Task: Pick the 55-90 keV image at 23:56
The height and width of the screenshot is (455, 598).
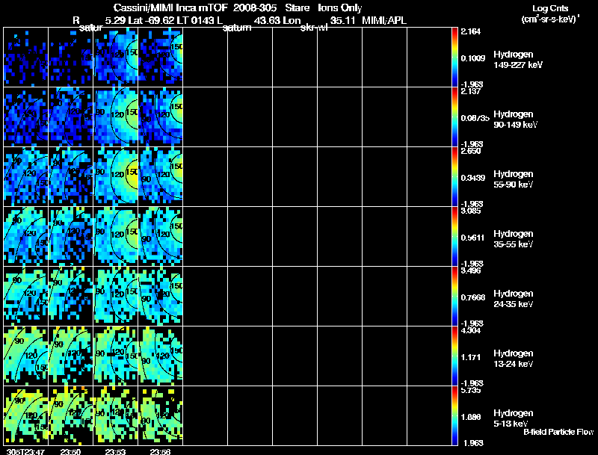Action: click(x=161, y=177)
